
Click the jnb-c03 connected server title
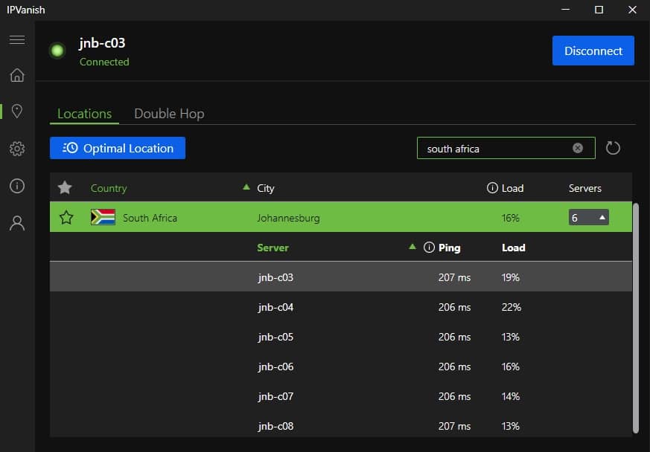pyautogui.click(x=102, y=43)
